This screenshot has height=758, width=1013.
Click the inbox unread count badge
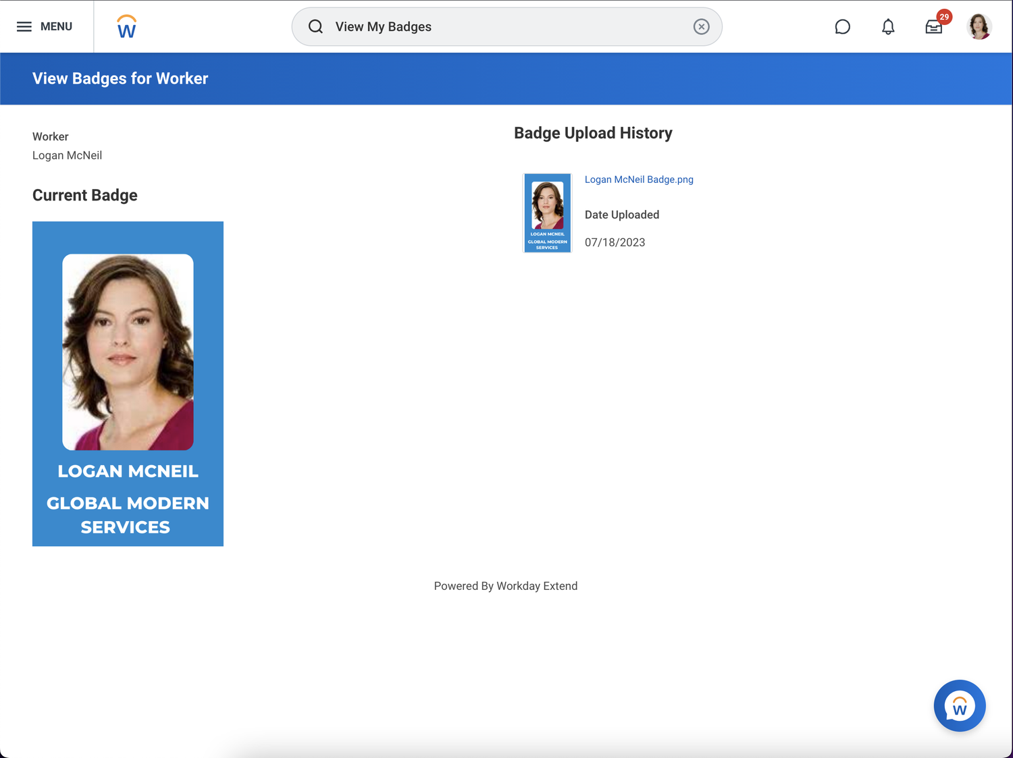(943, 17)
